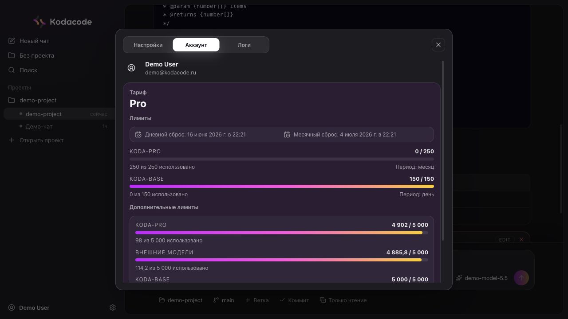Screen dimensions: 568x319
Task: Click the search magnifier icon
Action: 12,70
